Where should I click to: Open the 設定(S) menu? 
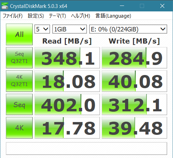pyautogui.click(x=36, y=16)
